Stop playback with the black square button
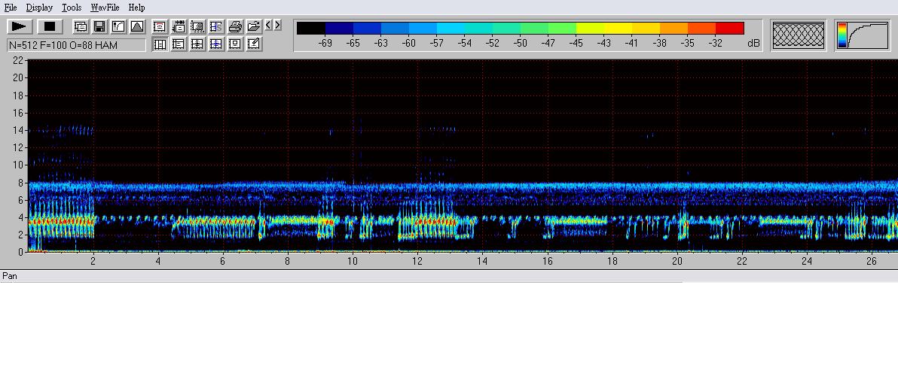This screenshot has width=898, height=385. [50, 26]
